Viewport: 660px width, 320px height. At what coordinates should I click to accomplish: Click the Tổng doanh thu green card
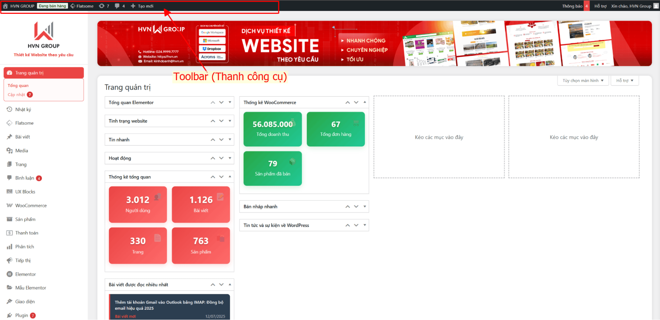[x=272, y=129]
